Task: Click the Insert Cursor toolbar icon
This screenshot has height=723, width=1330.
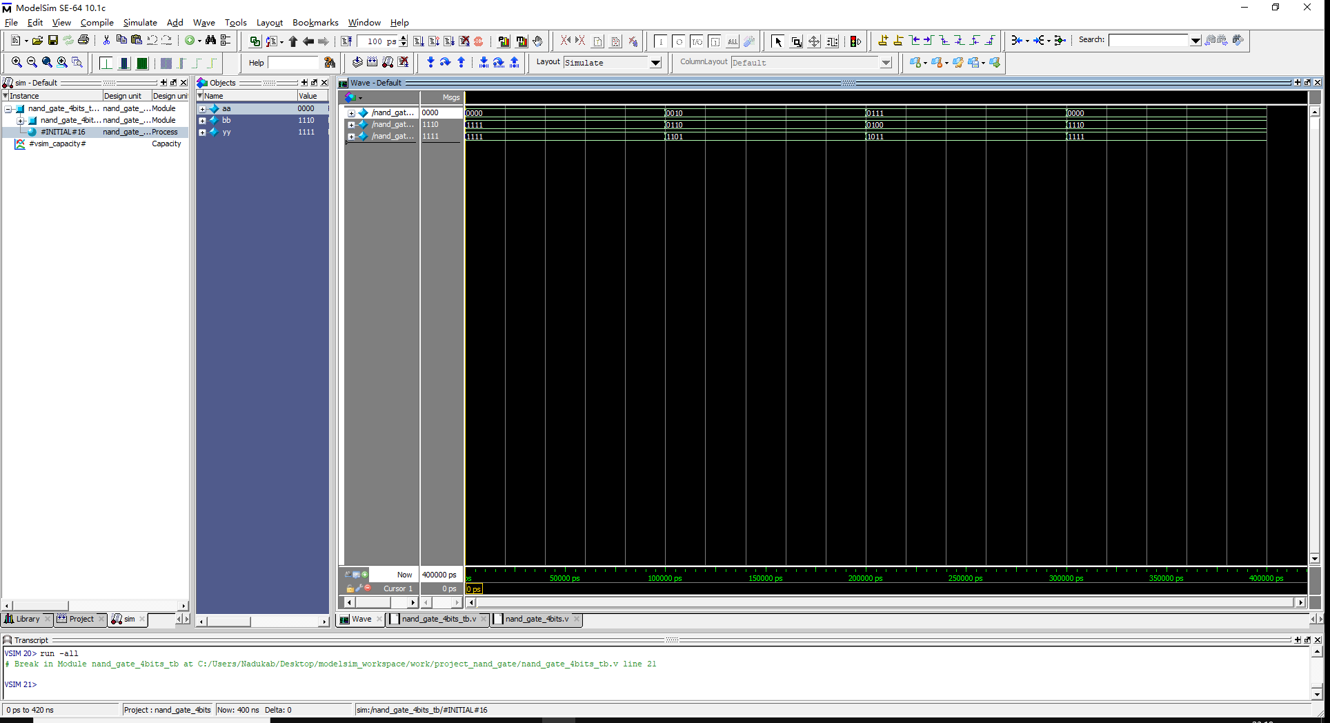Action: (884, 41)
